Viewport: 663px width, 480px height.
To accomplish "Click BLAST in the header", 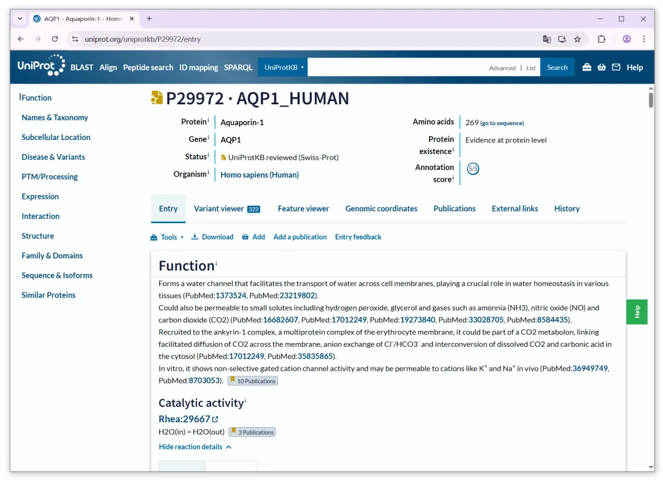I will click(82, 68).
